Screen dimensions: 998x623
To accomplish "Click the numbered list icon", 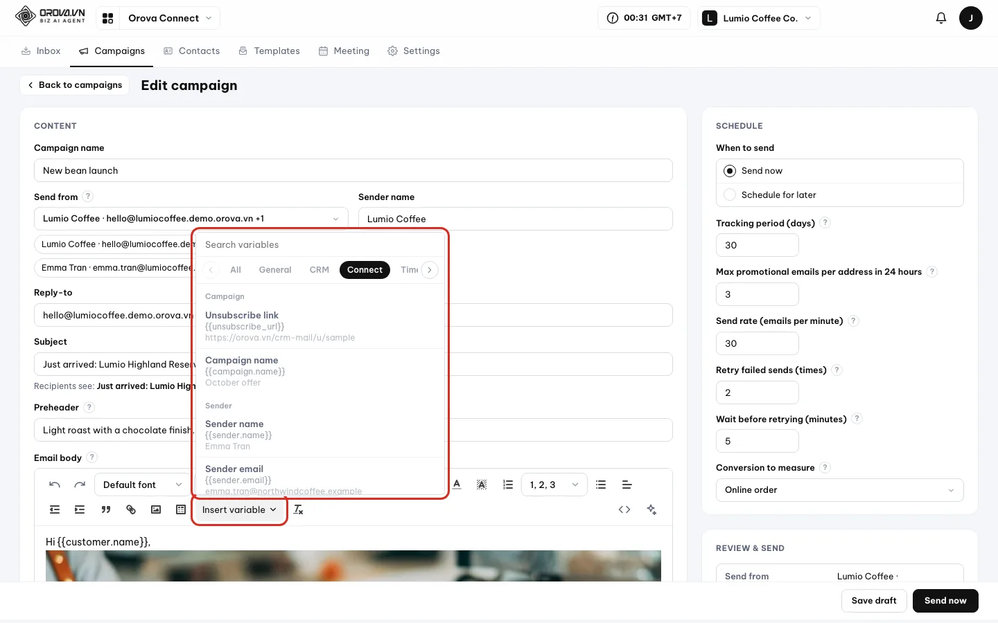I will click(x=508, y=485).
